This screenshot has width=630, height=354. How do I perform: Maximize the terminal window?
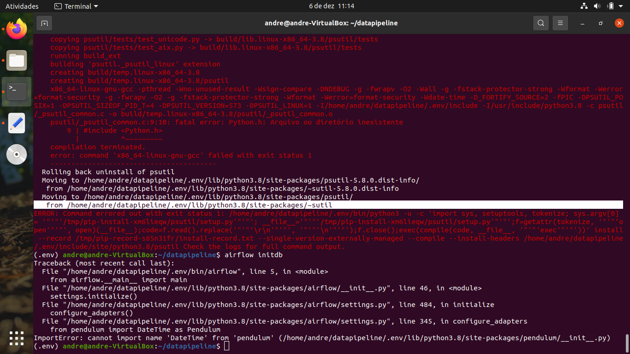pyautogui.click(x=600, y=23)
